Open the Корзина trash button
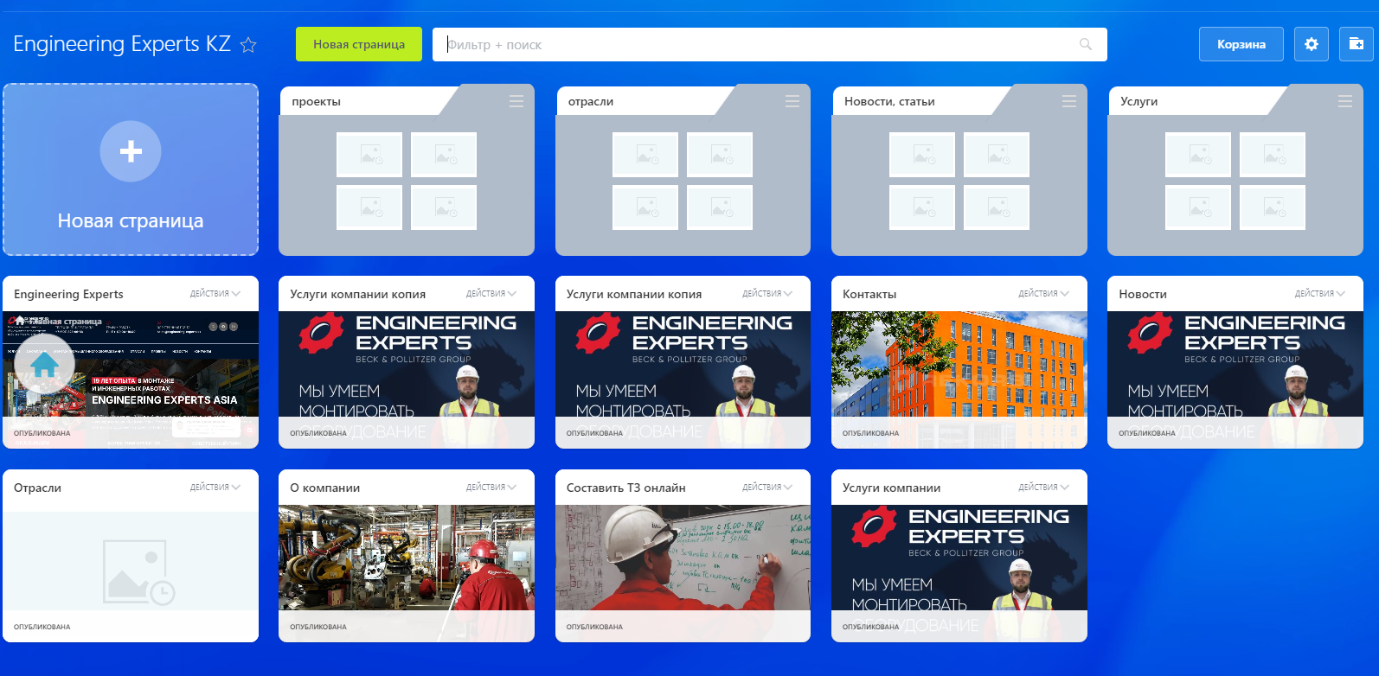The height and width of the screenshot is (676, 1379). [1241, 44]
